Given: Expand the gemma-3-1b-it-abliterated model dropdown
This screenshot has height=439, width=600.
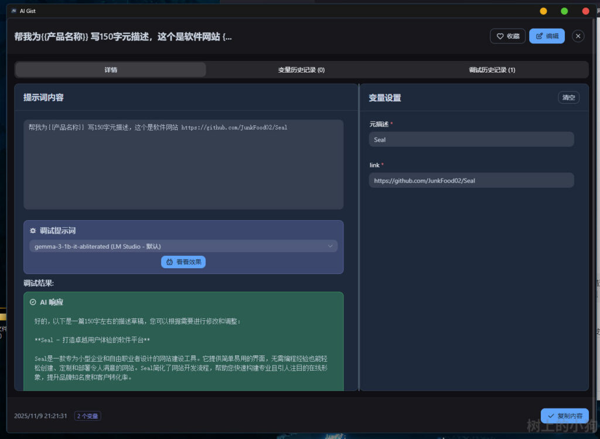Looking at the screenshot, I should pos(183,246).
